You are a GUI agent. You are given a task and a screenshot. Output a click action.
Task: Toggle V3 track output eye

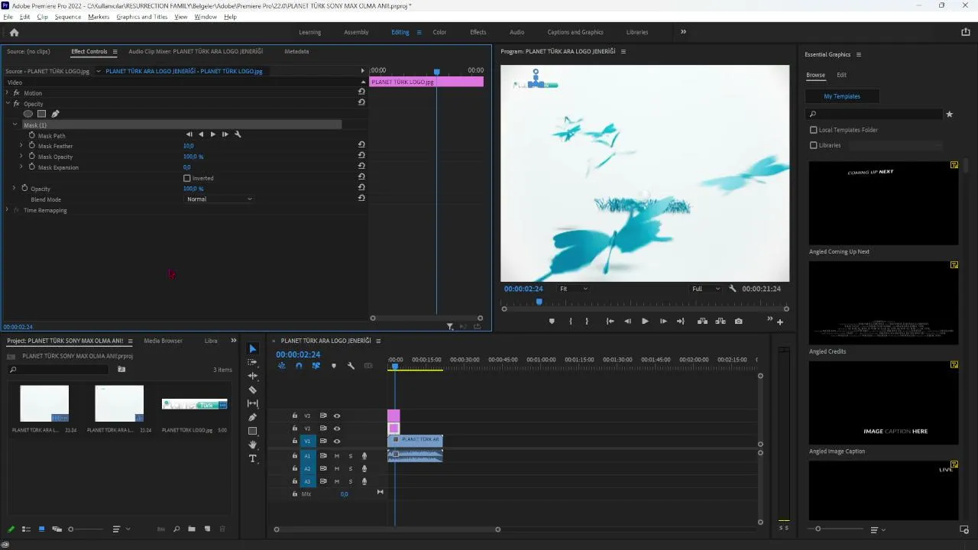337,416
